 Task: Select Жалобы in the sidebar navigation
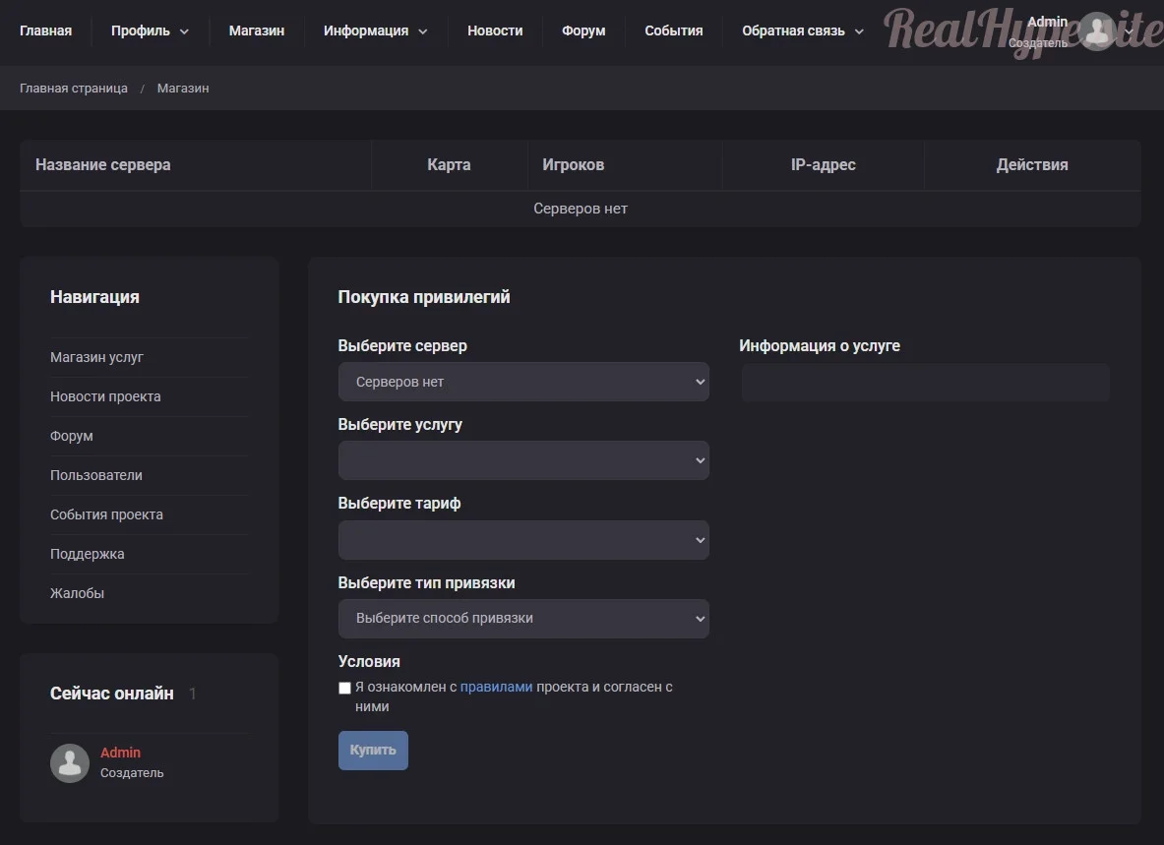(77, 593)
